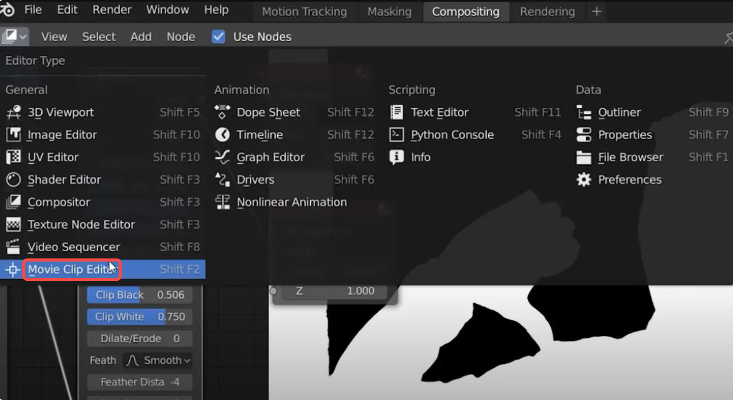This screenshot has height=400, width=733.
Task: Switch to the Motion Tracking workspace tab
Action: coord(304,12)
